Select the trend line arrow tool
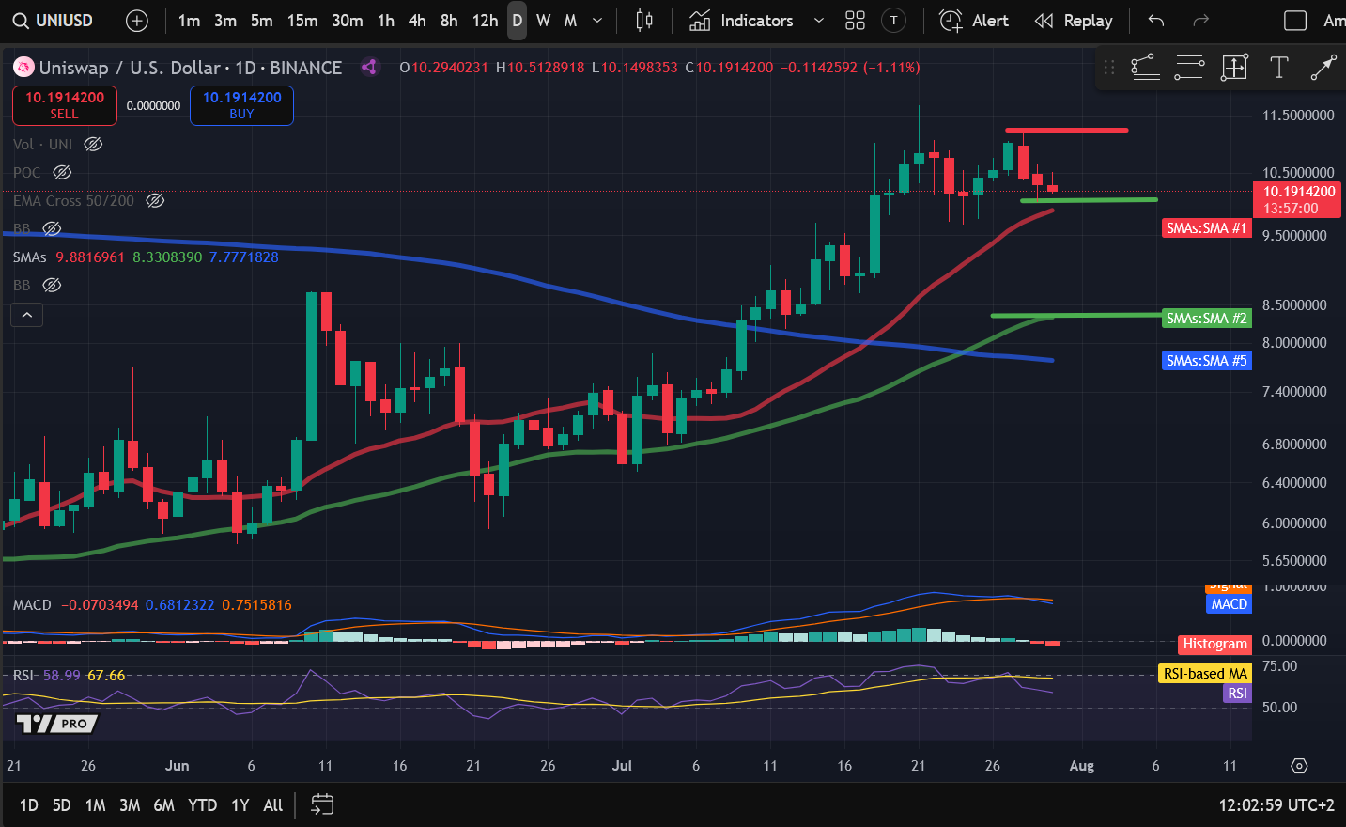 (1323, 68)
